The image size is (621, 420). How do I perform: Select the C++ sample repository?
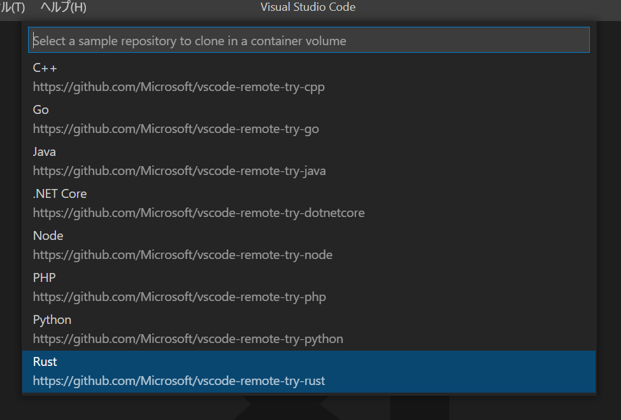click(309, 78)
